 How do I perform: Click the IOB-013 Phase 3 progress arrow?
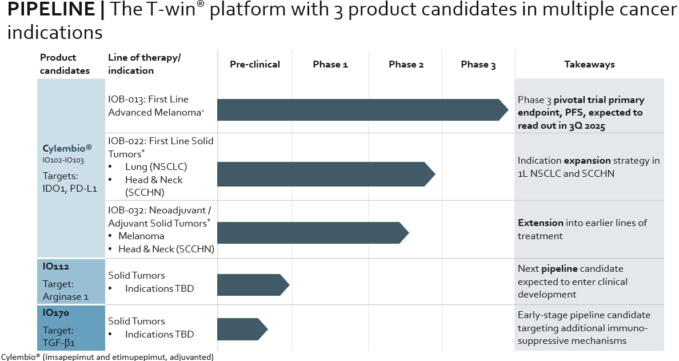pos(360,110)
